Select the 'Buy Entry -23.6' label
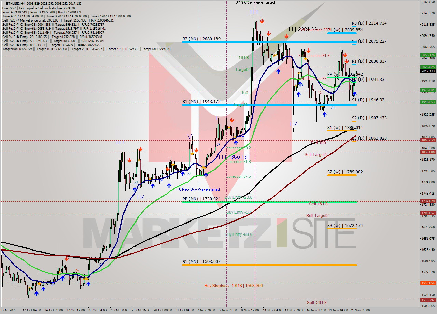The width and height of the screenshot is (437, 314). 238,197
